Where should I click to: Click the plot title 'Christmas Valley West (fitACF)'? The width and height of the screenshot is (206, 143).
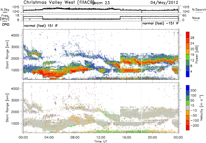(x=59, y=2)
